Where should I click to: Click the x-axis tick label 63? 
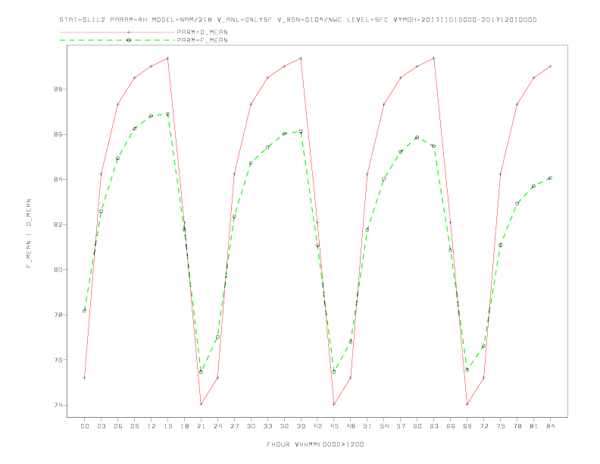click(434, 426)
